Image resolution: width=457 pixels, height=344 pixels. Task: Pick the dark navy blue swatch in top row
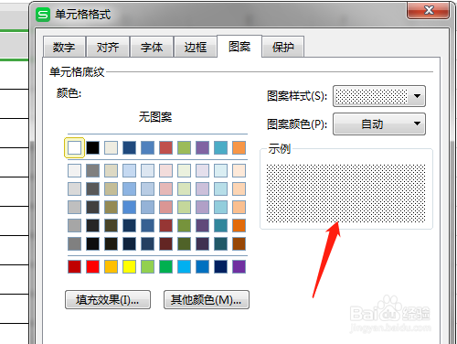click(129, 147)
